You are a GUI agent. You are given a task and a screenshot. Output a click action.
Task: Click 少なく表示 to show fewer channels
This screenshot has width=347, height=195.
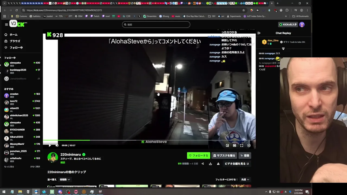tap(35, 167)
